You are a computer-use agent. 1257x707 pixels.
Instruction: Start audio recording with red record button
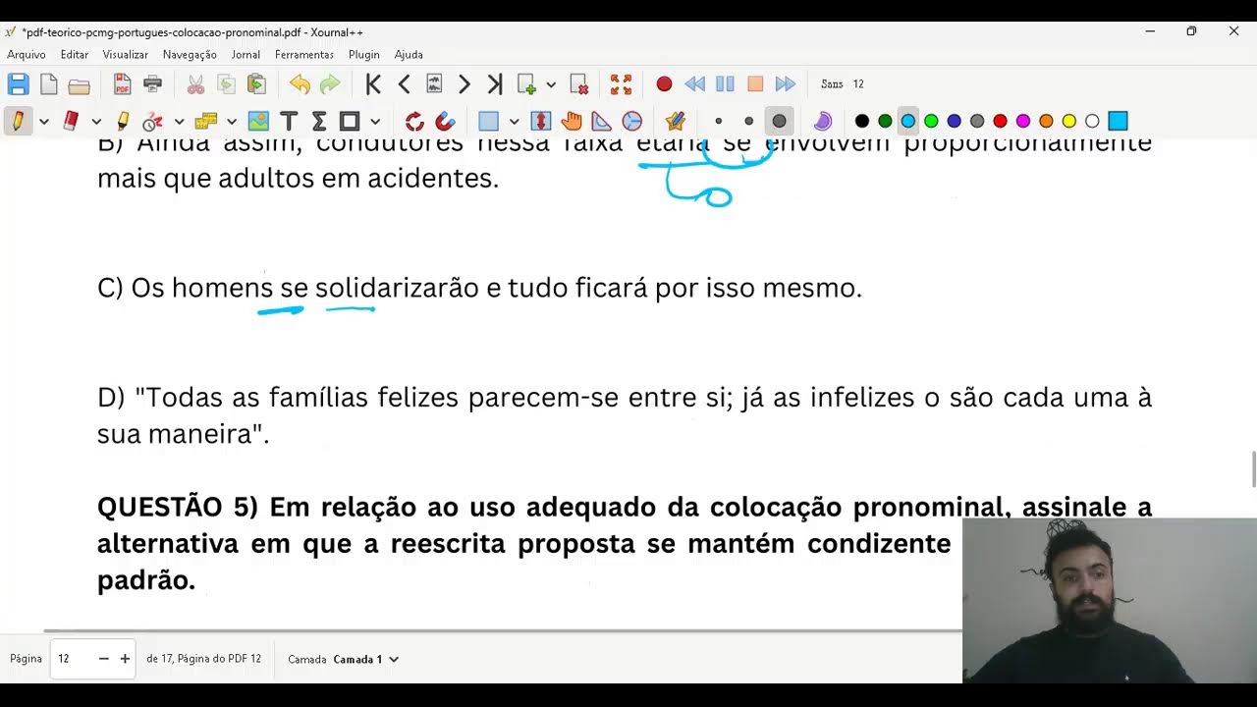(664, 84)
